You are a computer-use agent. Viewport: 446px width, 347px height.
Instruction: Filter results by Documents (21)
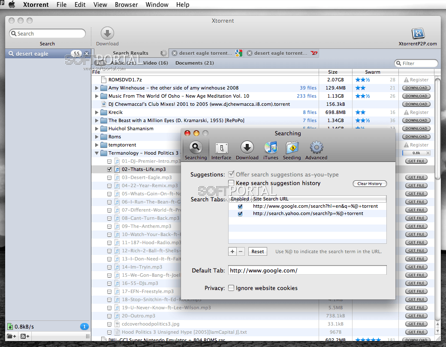(x=195, y=63)
